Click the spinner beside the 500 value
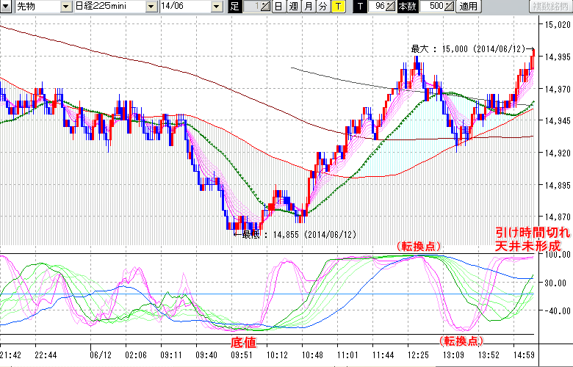The width and height of the screenshot is (573, 367). coord(450,7)
